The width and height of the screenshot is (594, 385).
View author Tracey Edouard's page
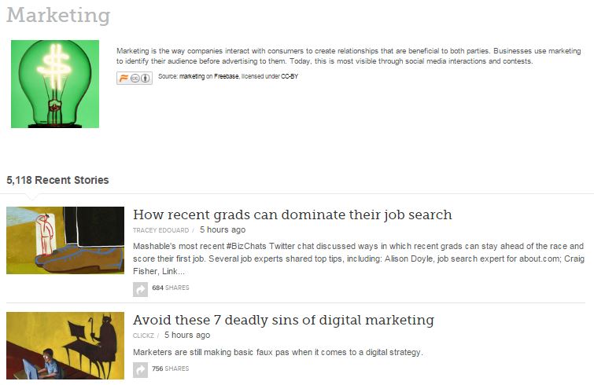[x=160, y=230]
